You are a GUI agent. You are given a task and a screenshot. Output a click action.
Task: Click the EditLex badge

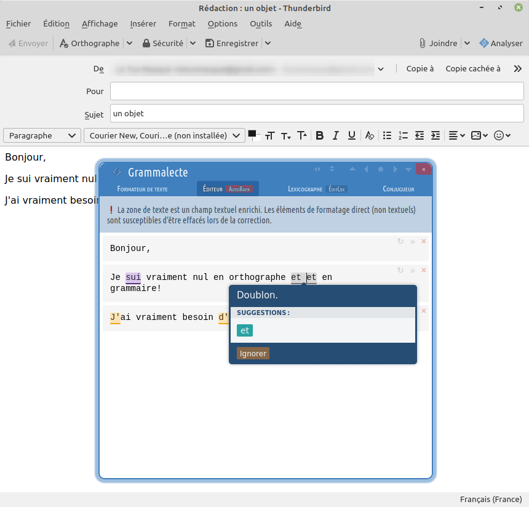coord(336,189)
